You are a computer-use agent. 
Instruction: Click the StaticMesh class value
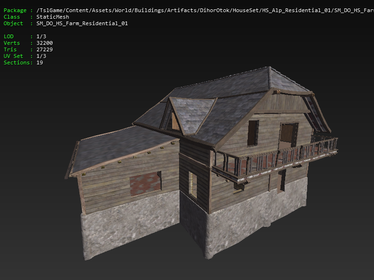point(52,17)
